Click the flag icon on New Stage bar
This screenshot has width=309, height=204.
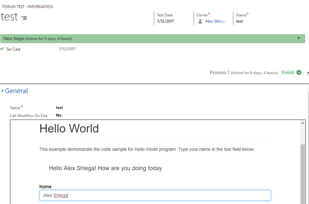pyautogui.click(x=299, y=38)
